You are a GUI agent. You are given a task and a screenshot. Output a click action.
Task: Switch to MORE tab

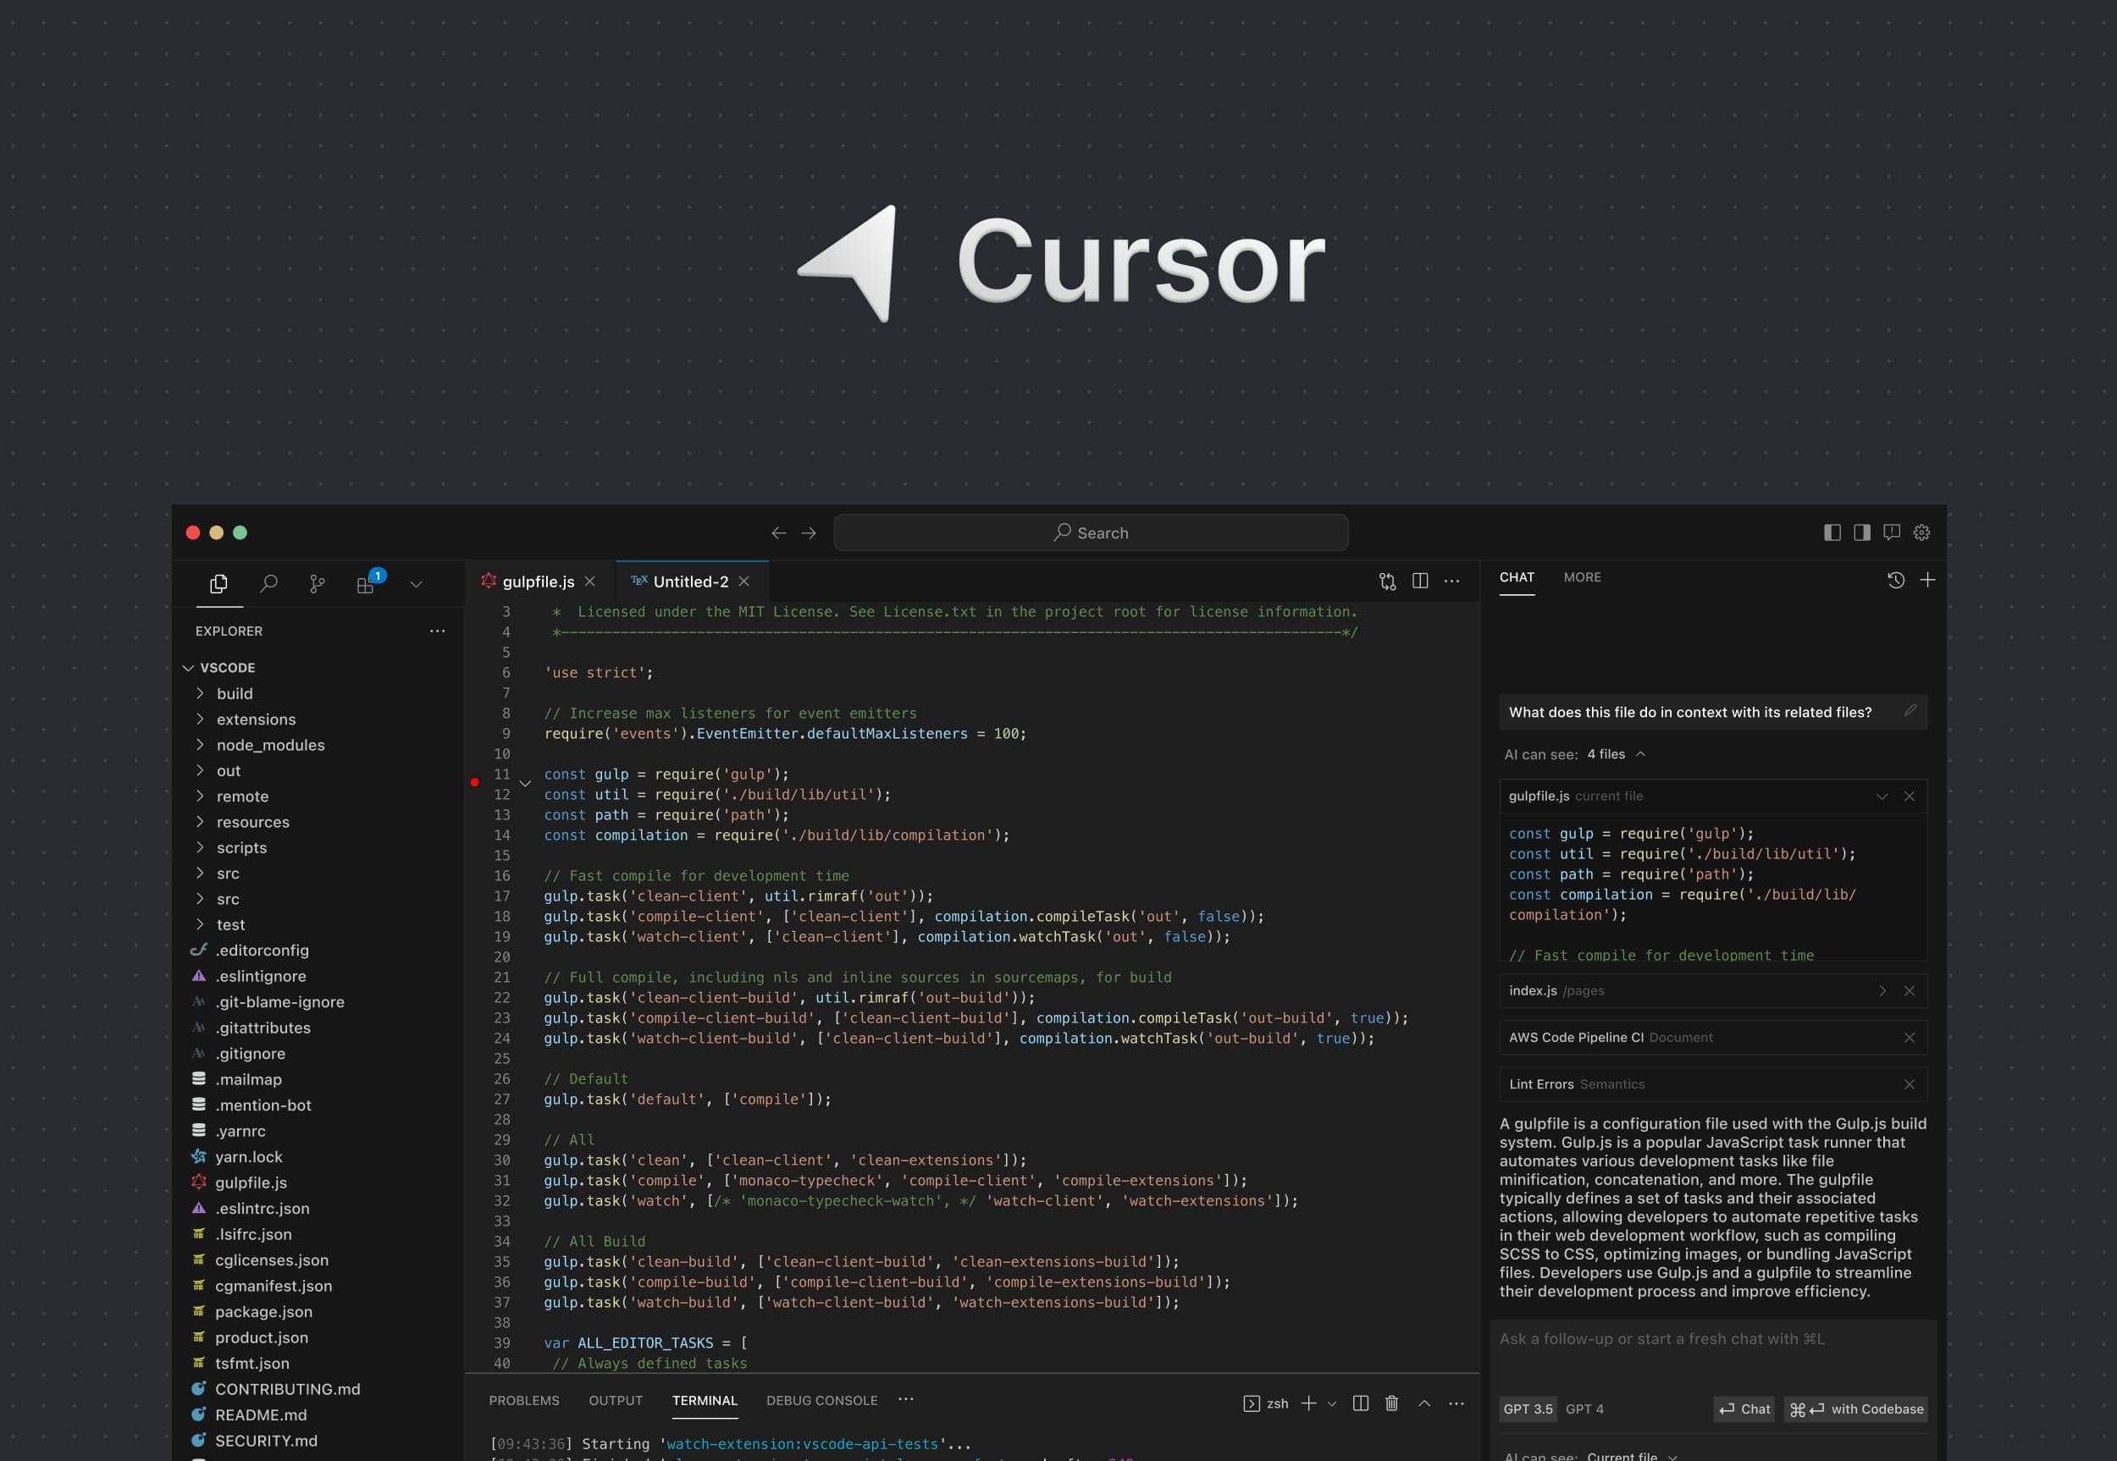[1583, 576]
